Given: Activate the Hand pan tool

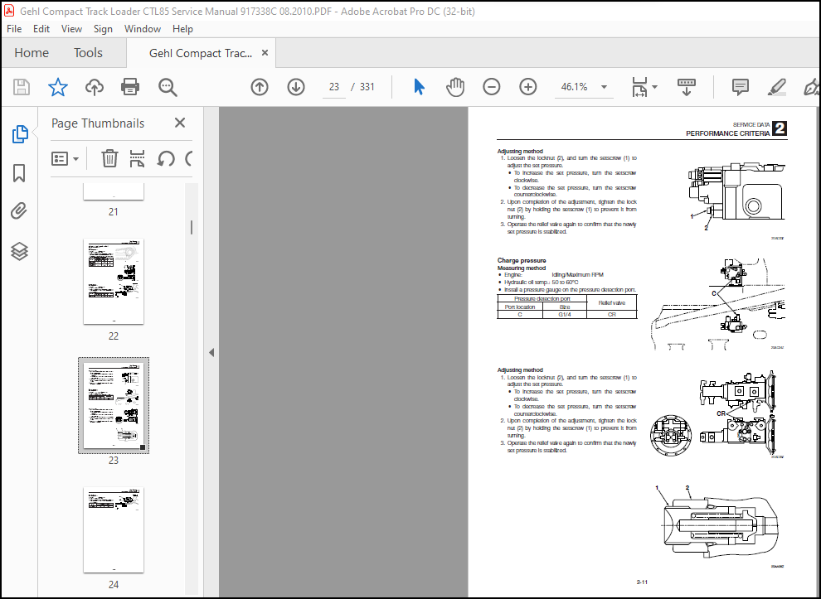Looking at the screenshot, I should tap(455, 87).
